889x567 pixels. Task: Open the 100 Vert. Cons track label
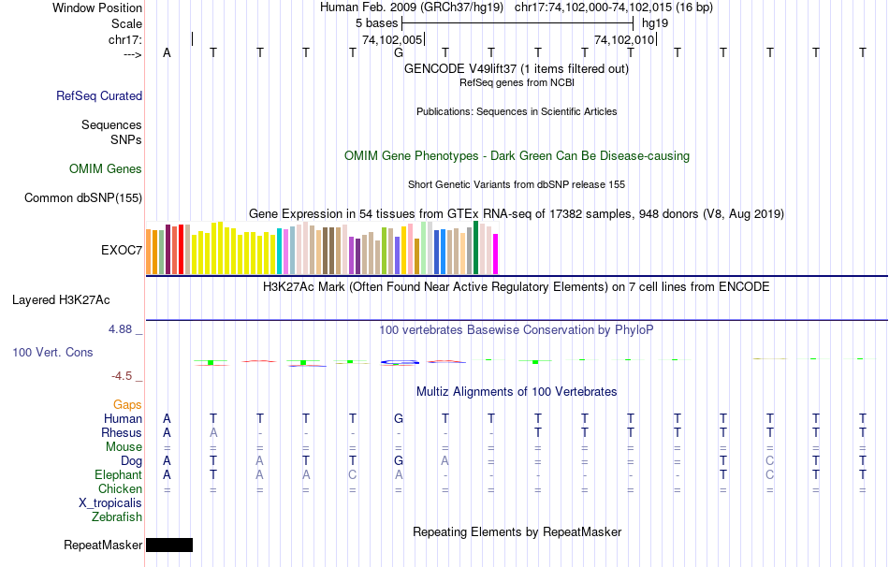52,352
